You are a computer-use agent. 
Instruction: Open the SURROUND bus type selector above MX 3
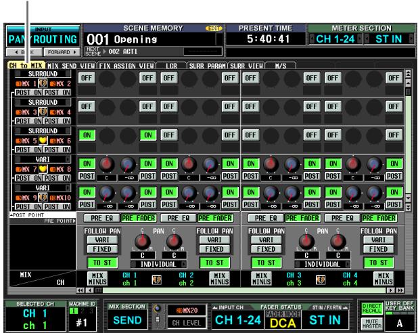coord(43,102)
